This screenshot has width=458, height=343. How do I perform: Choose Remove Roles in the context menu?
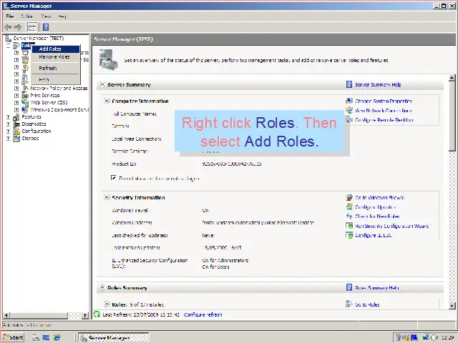pyautogui.click(x=56, y=57)
